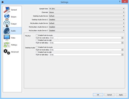Open Stream settings via globe icon
Screen dimensions: 129x99
pyautogui.click(x=7, y=17)
